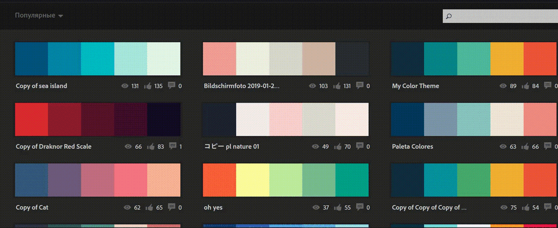558x228 pixels.
Task: Open comments for コピー pl nature 01
Action: [359, 145]
